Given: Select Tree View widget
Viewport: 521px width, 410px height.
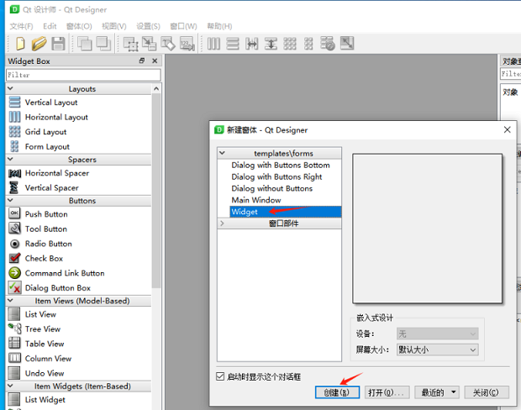Looking at the screenshot, I should coord(79,329).
